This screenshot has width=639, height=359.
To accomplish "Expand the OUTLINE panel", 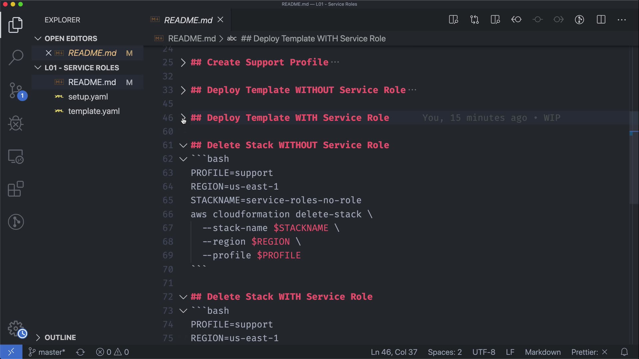I will [x=60, y=337].
